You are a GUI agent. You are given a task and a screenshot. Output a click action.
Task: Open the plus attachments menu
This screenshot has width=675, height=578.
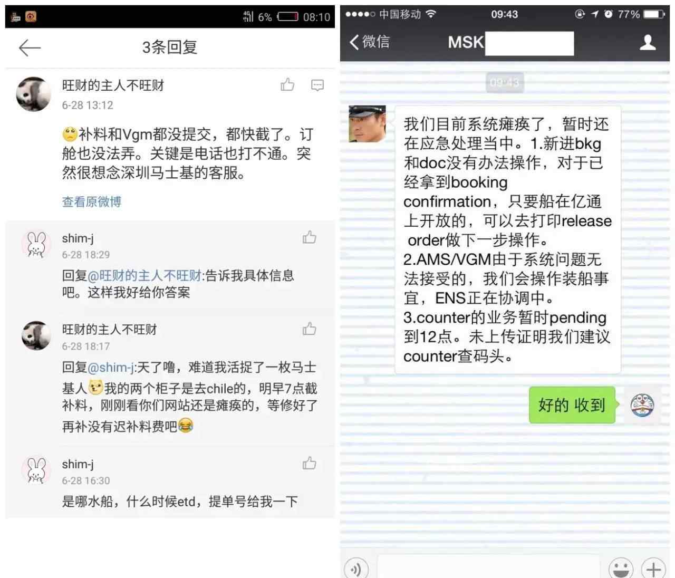(x=653, y=569)
